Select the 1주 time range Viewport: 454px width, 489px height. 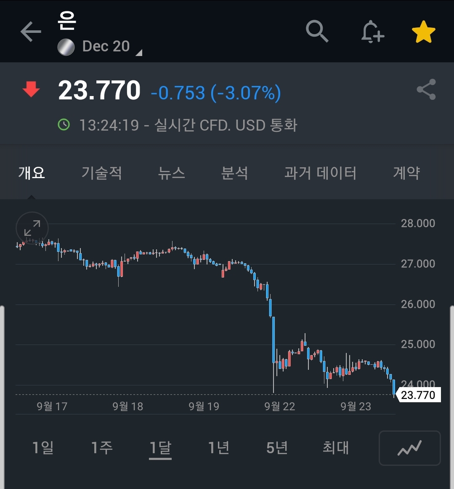[x=102, y=448]
